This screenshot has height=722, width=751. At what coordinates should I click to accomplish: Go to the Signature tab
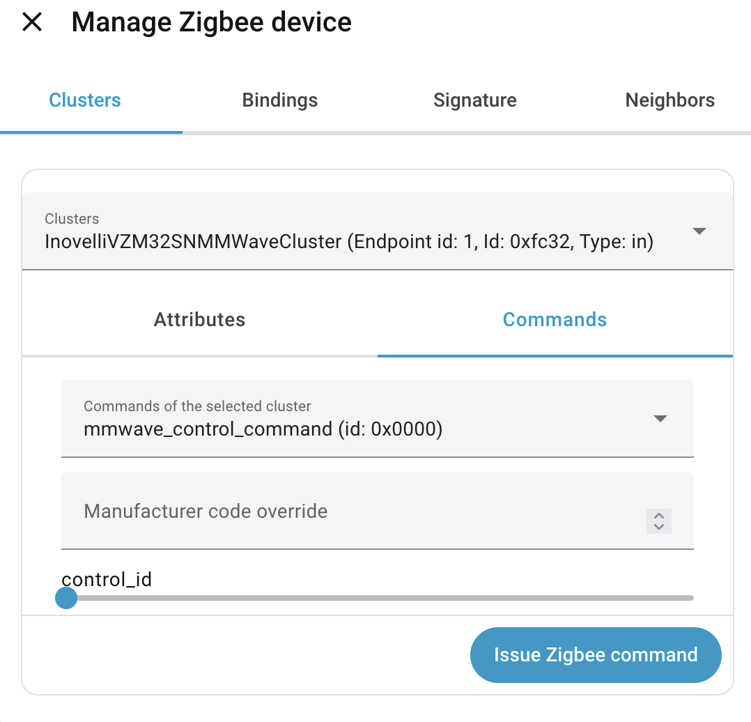(x=474, y=100)
